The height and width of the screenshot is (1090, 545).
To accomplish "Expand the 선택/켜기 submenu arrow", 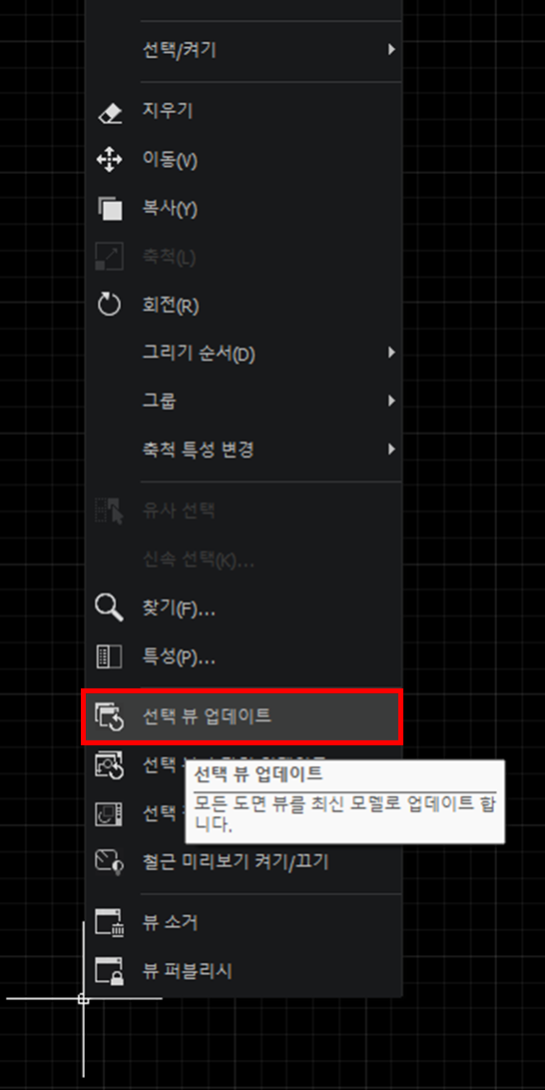I will pos(391,50).
